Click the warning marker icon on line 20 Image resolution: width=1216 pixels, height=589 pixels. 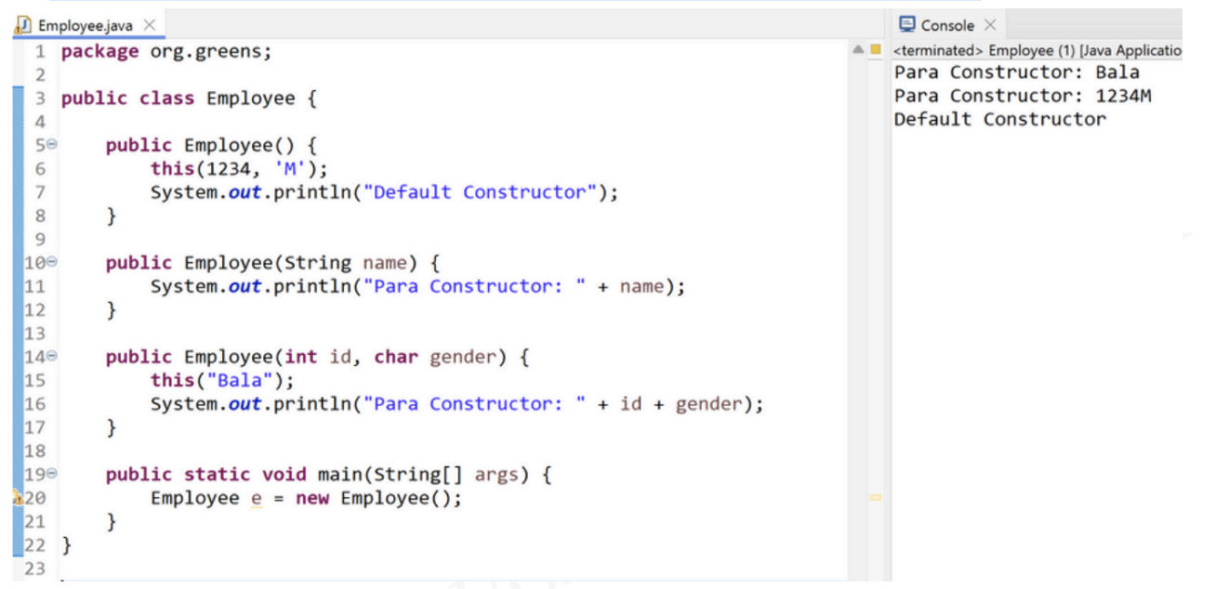click(x=17, y=498)
